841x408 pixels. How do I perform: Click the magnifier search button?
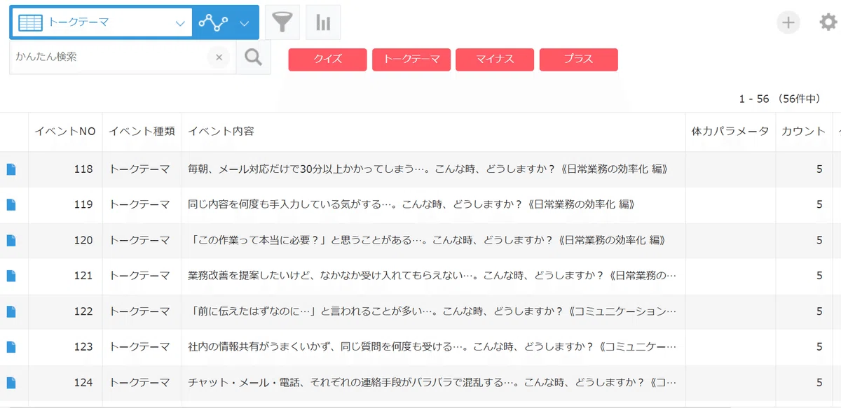[253, 57]
